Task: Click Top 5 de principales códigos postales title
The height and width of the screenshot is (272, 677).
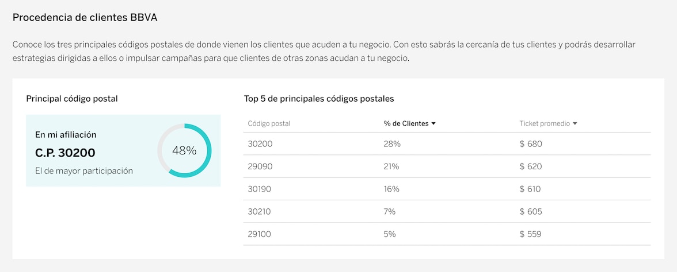Action: (x=319, y=99)
